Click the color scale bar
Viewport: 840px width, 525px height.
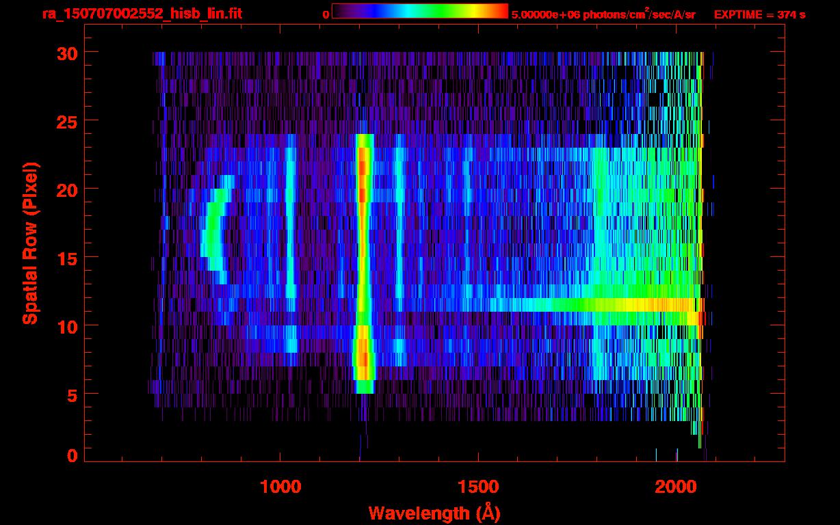click(x=420, y=11)
